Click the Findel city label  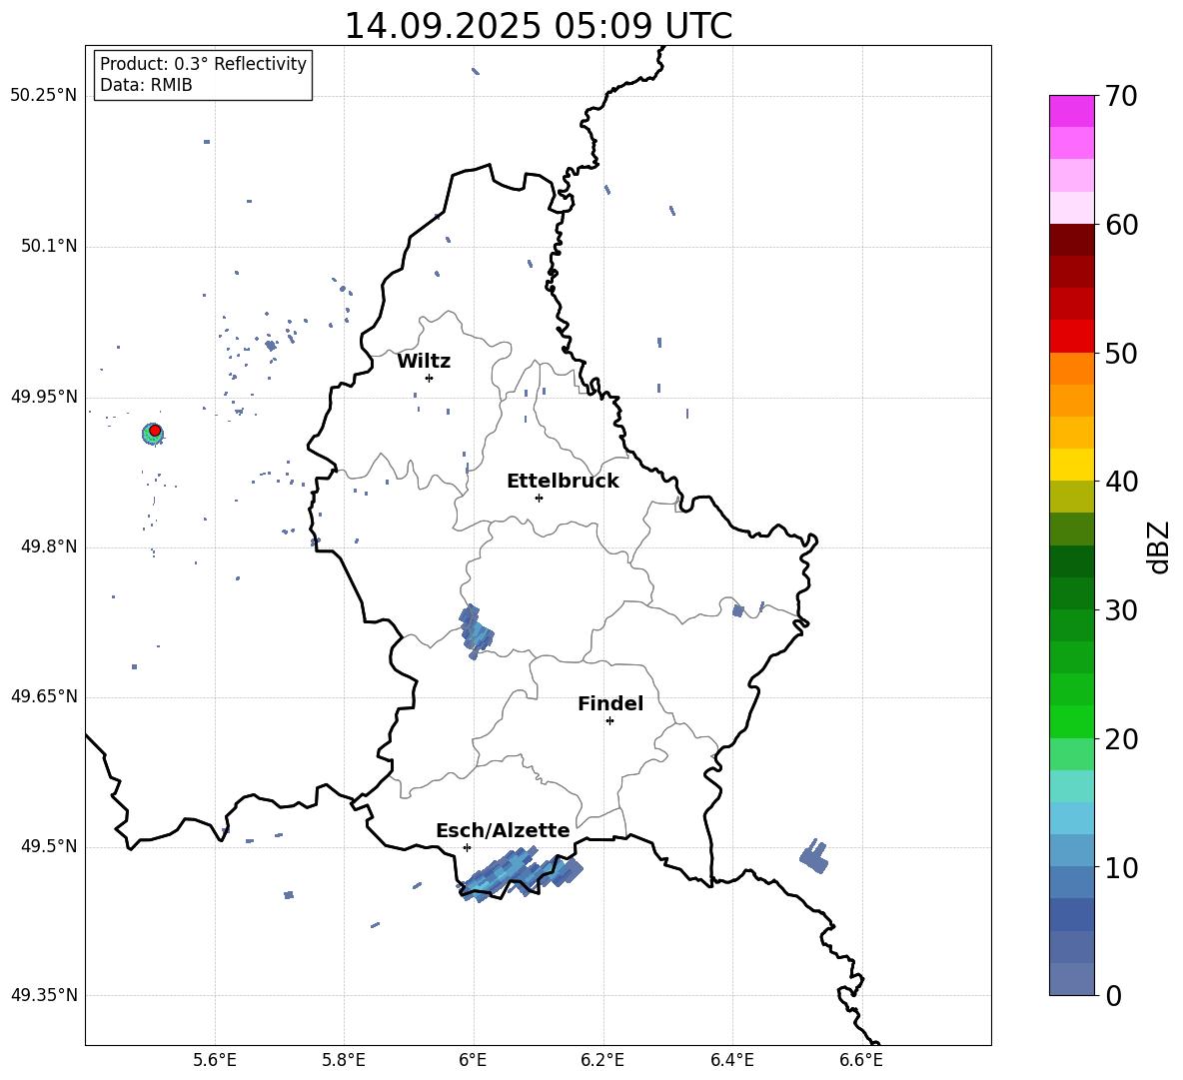[610, 703]
